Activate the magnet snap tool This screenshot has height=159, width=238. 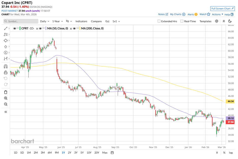click(6, 66)
